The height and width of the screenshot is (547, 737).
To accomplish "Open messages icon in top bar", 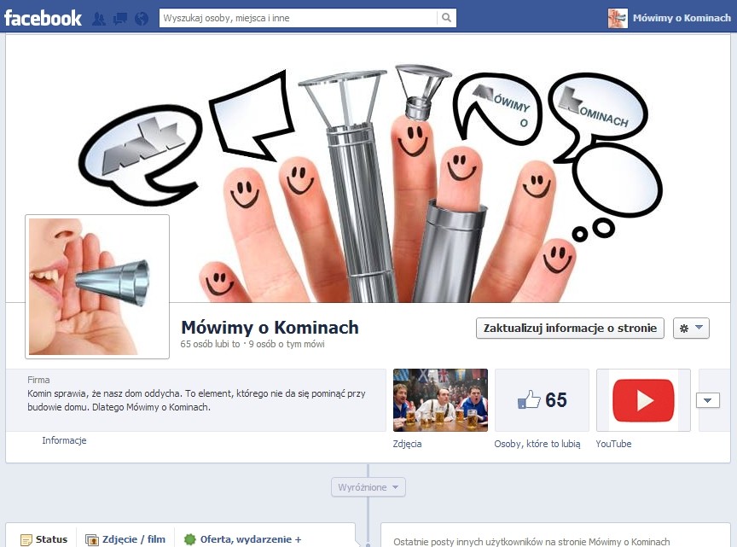I will click(x=120, y=19).
